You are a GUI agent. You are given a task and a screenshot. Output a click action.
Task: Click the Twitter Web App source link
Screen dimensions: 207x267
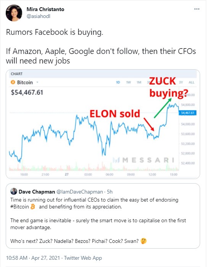click(83, 258)
